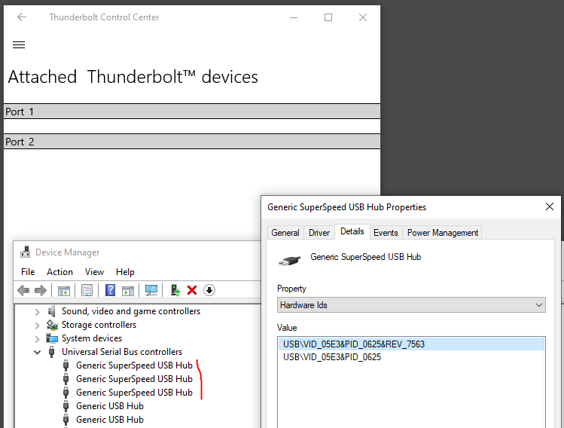This screenshot has height=428, width=564.
Task: Click red X Uninstall device icon
Action: click(192, 290)
